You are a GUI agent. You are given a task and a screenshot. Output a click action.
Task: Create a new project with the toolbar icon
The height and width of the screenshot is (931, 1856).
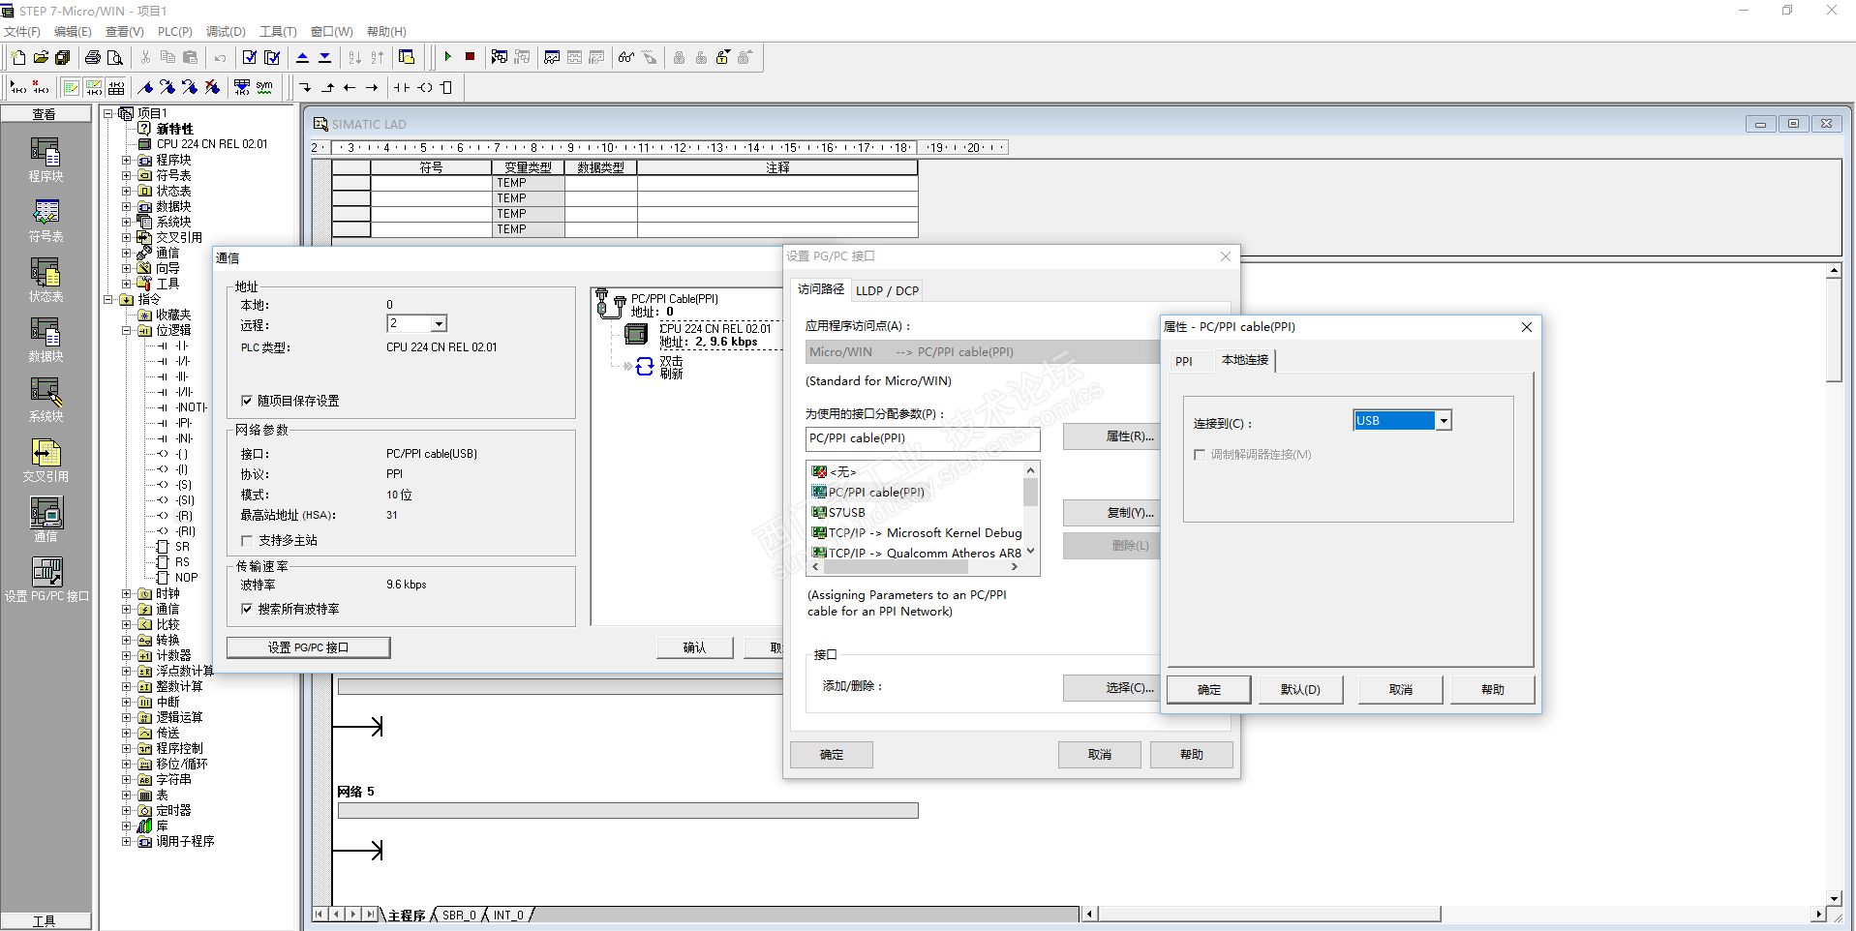(x=18, y=58)
